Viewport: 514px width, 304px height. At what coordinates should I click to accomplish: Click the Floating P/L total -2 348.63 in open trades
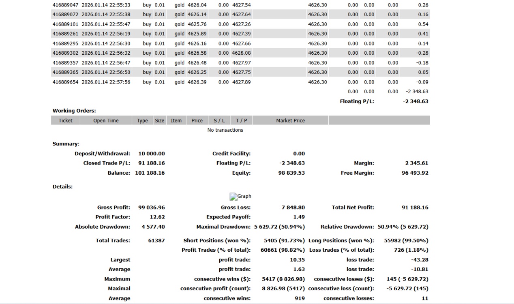415,101
